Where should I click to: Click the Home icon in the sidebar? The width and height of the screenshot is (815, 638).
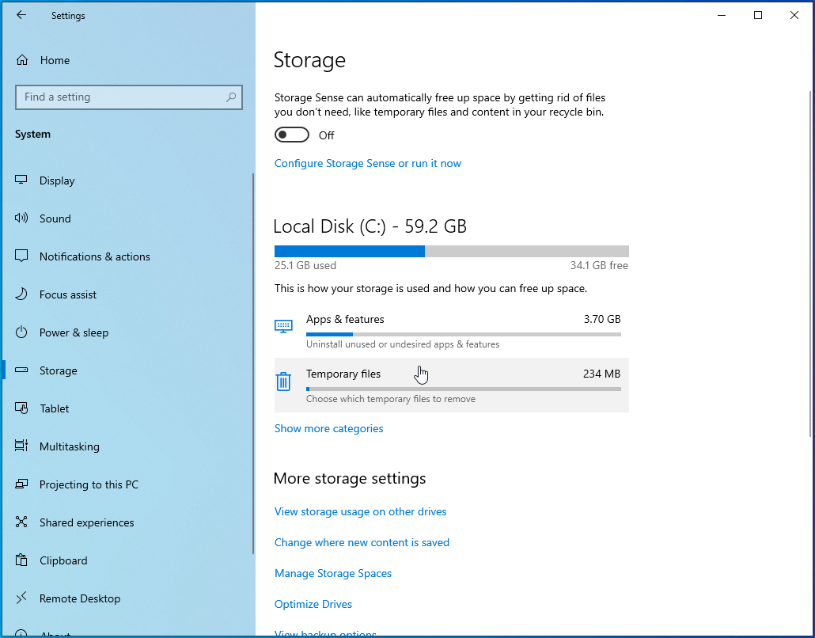click(x=22, y=60)
